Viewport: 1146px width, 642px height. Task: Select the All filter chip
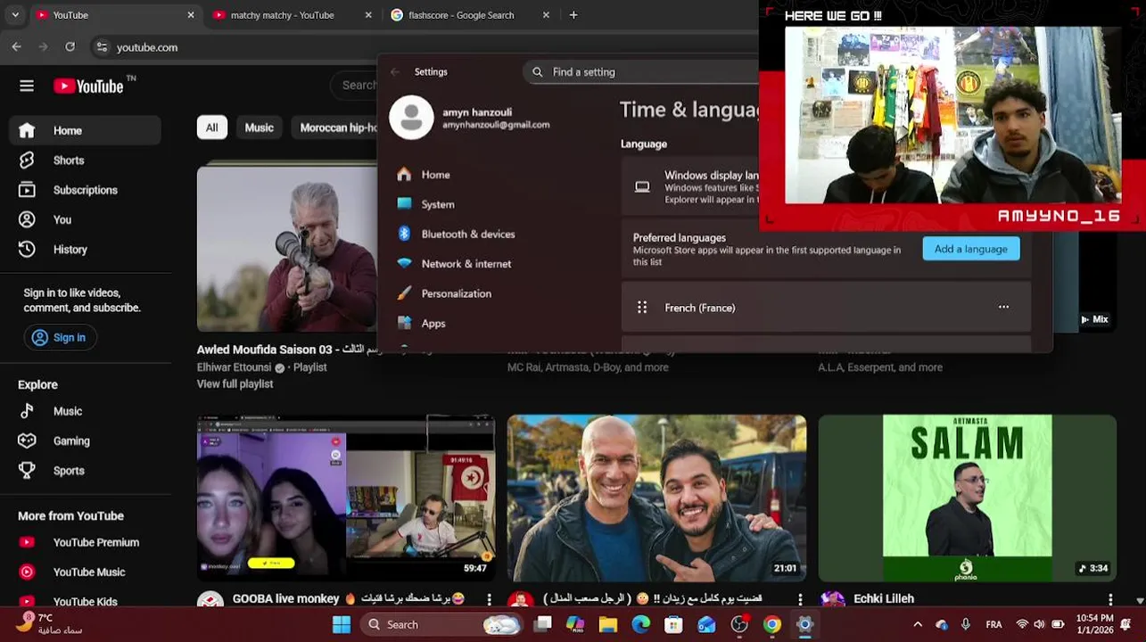(211, 128)
